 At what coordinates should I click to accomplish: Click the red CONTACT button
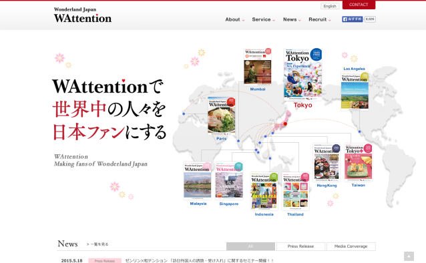[x=359, y=5]
